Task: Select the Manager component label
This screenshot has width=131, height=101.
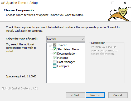Action: tap(63, 58)
